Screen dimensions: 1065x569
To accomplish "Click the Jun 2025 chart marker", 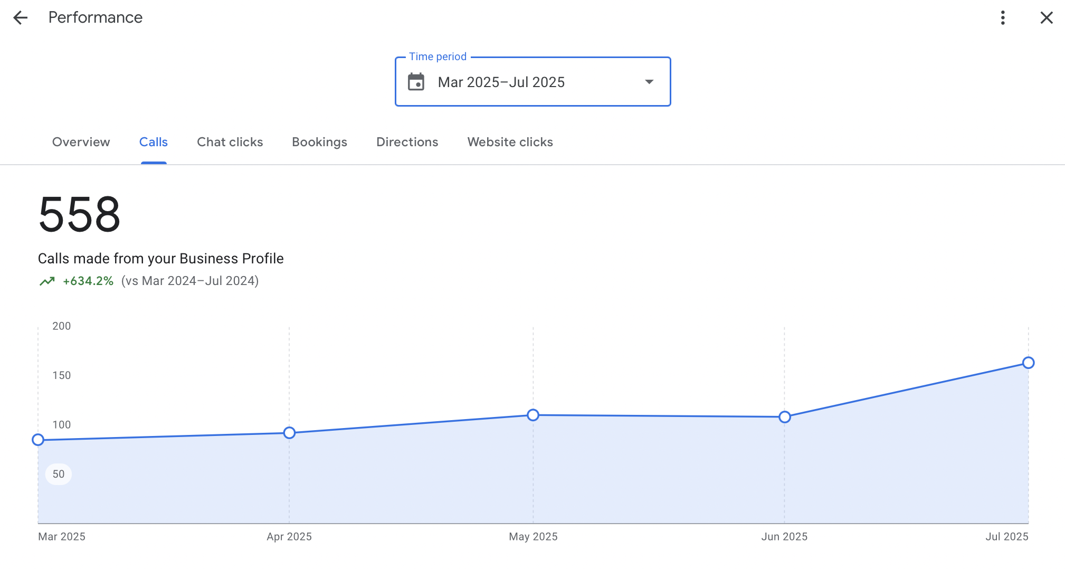I will [785, 417].
